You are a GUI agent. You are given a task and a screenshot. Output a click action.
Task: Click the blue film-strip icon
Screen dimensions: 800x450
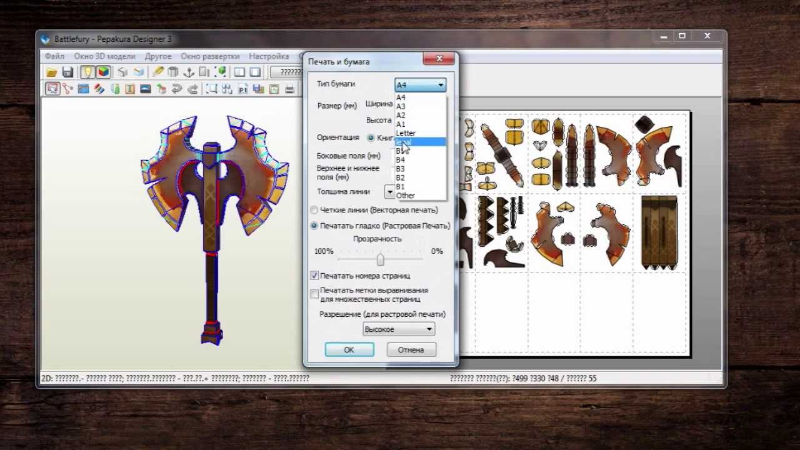(x=83, y=89)
